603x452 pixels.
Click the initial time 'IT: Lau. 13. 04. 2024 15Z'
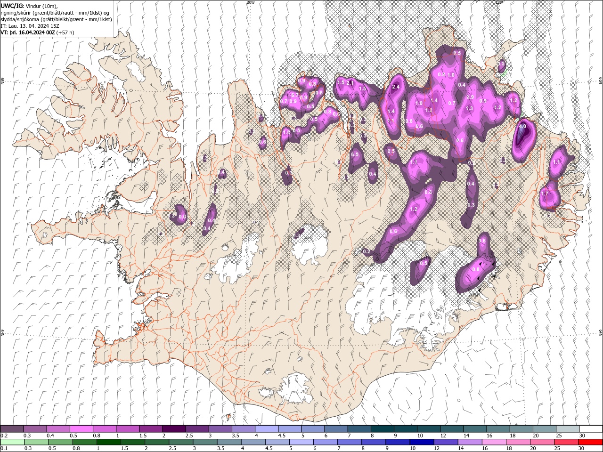(30, 26)
